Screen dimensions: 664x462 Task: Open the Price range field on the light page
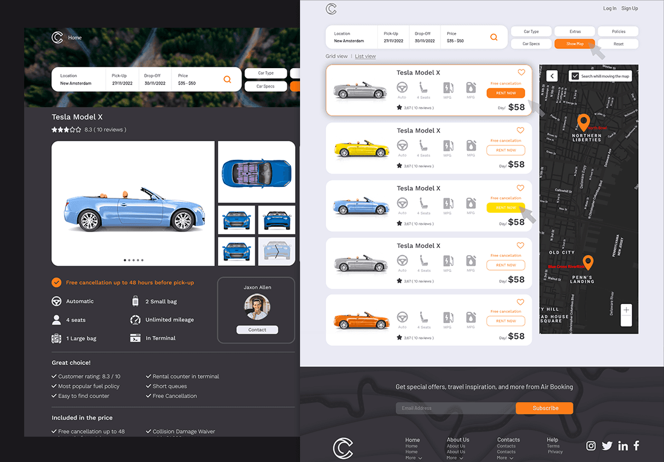[x=455, y=37]
